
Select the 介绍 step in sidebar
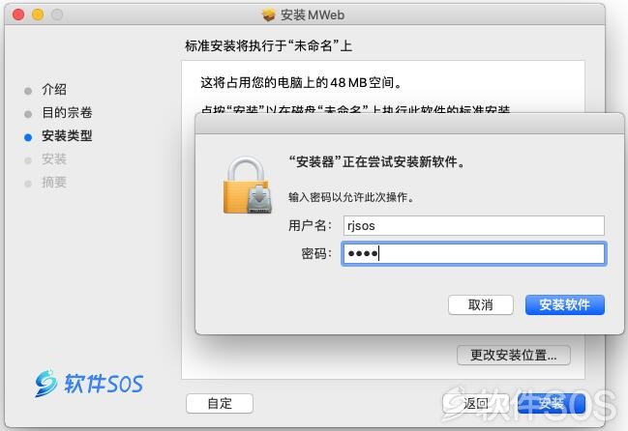(54, 89)
